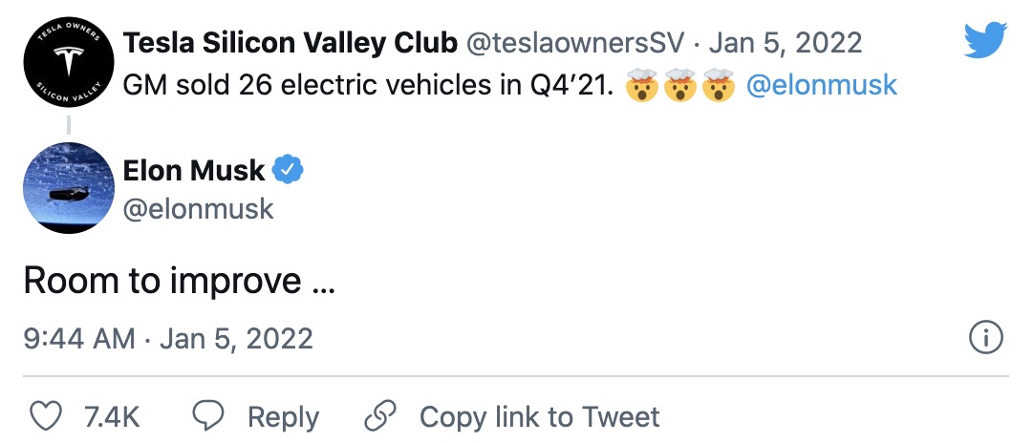Click the reply speech bubble icon
Screen dimensions: 1034x443
208,416
